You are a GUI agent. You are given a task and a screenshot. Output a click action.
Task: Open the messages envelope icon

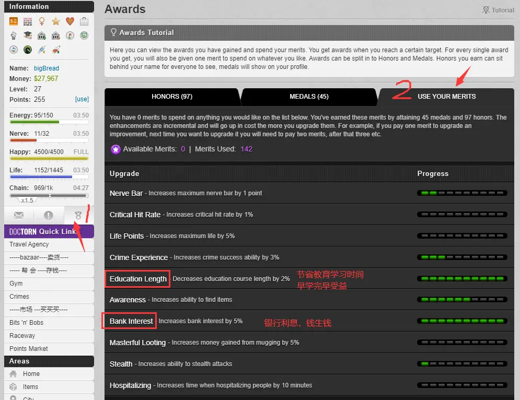coord(19,215)
